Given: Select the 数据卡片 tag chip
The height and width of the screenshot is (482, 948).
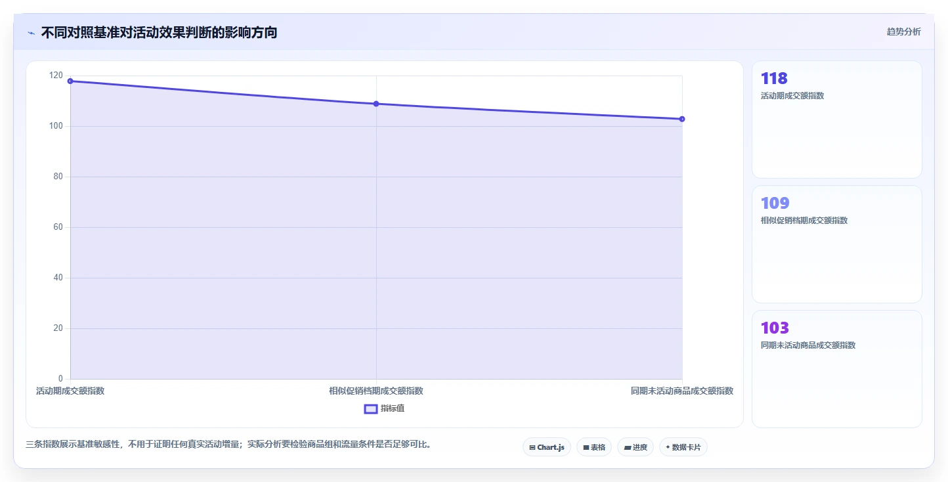Looking at the screenshot, I should 683,447.
